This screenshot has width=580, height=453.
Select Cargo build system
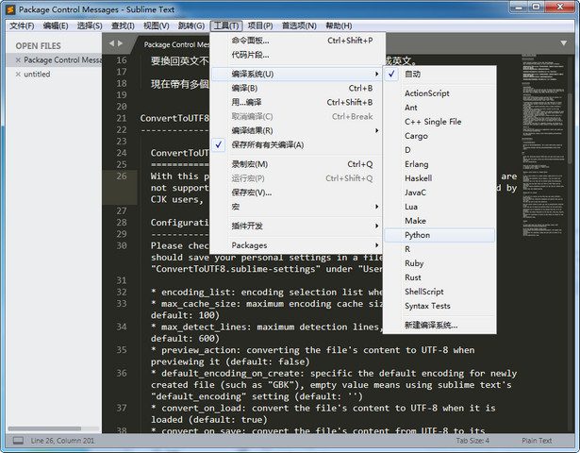(x=439, y=136)
